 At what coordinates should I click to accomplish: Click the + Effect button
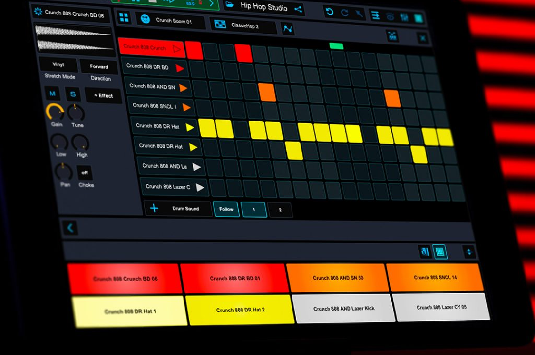(x=103, y=96)
